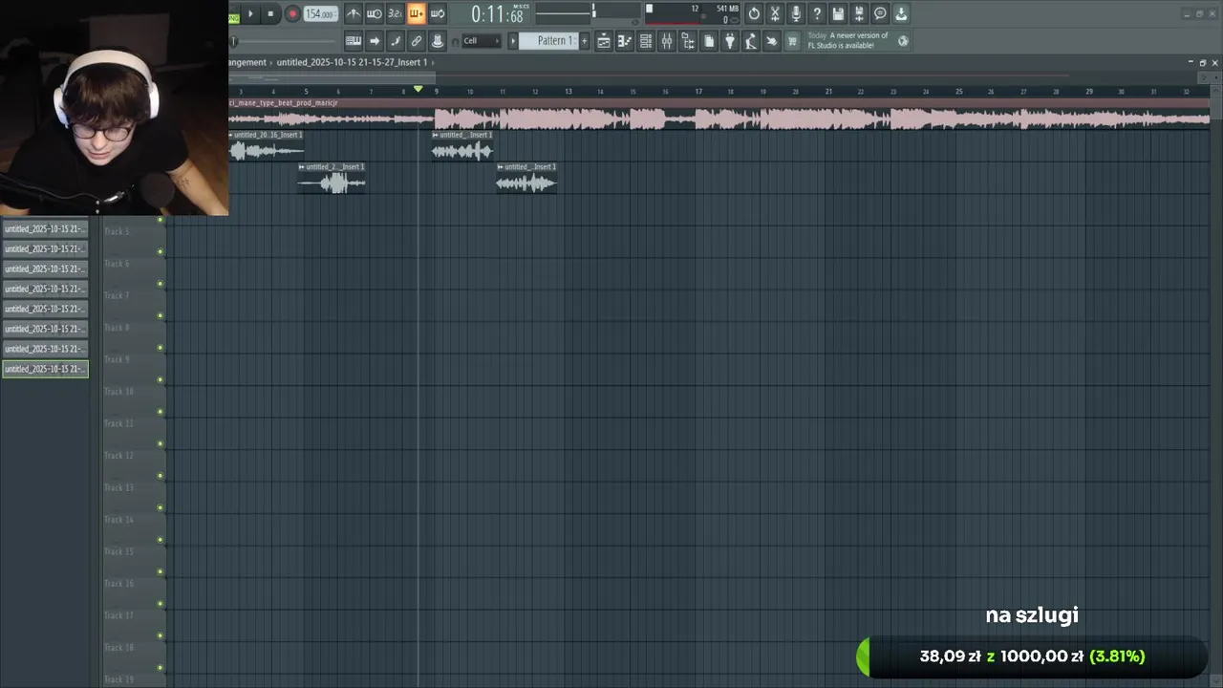Toggle loop recording
The width and height of the screenshot is (1223, 688).
coord(438,13)
